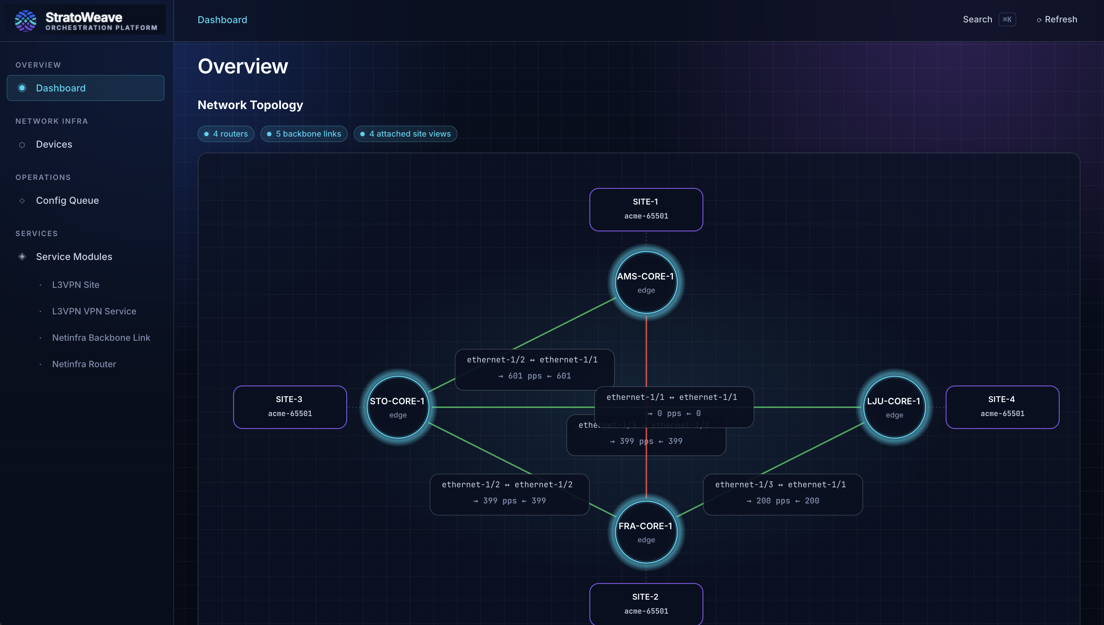Click the dot in 4 routers chip
1104x625 pixels.
pos(206,134)
